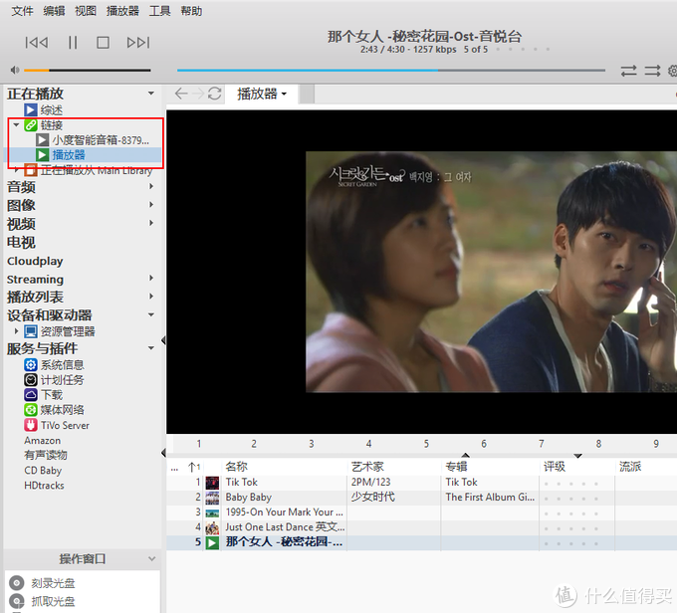This screenshot has width=677, height=613.
Task: Expand the 音频 section arrow
Action: tap(151, 186)
